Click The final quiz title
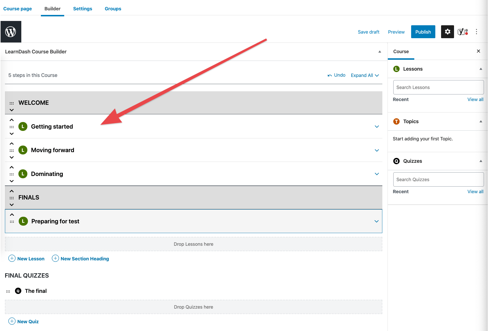This screenshot has height=331, width=488. (x=36, y=291)
